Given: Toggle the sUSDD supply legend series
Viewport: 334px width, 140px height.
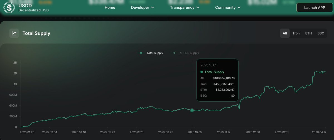Looking at the screenshot, I should (x=185, y=53).
